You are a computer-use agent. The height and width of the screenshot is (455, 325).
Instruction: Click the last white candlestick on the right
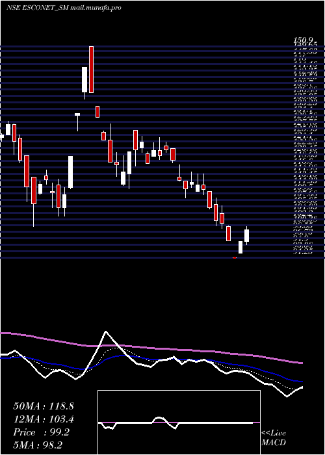(x=246, y=235)
